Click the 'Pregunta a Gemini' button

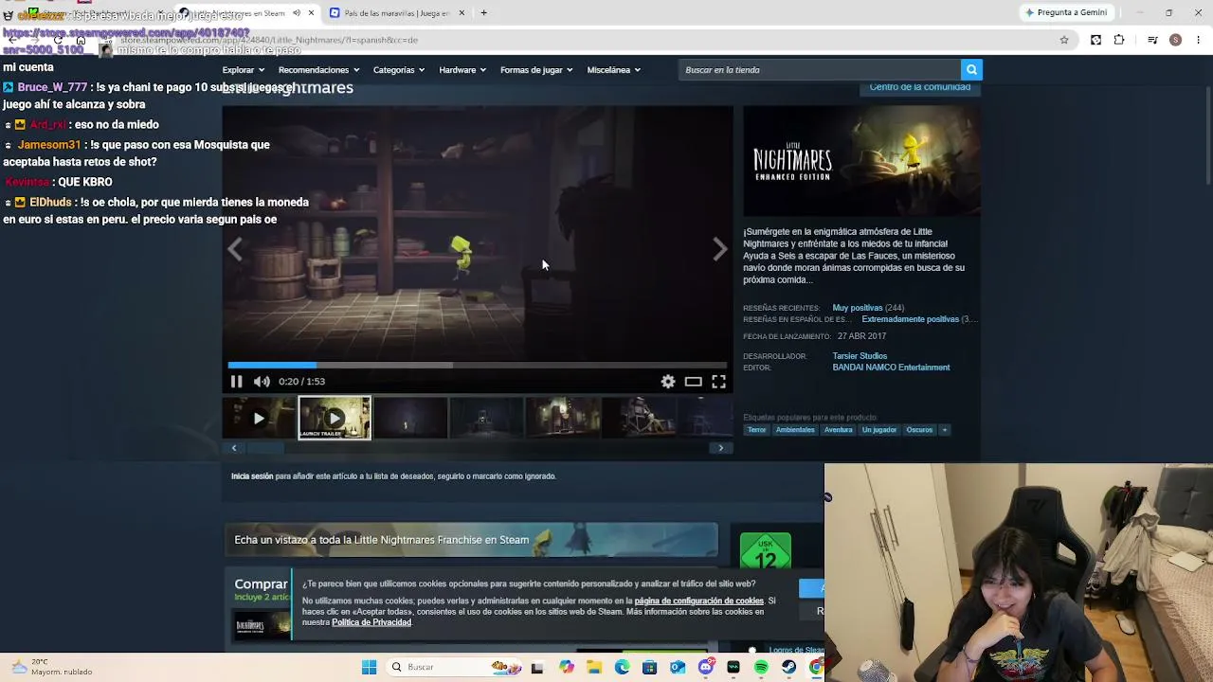[x=1066, y=13]
